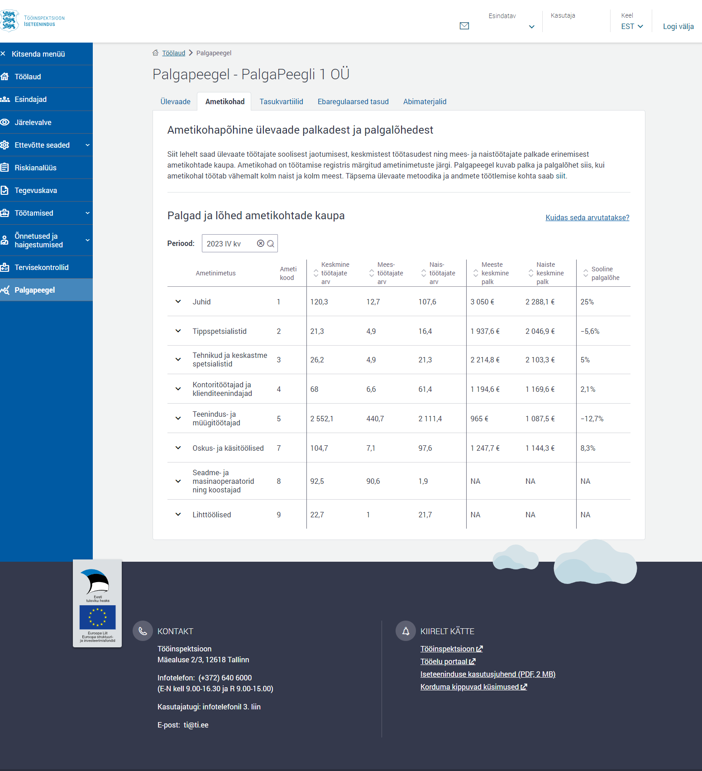The image size is (702, 771).
Task: Open the Korduma kippuvad küsimused link
Action: click(474, 687)
